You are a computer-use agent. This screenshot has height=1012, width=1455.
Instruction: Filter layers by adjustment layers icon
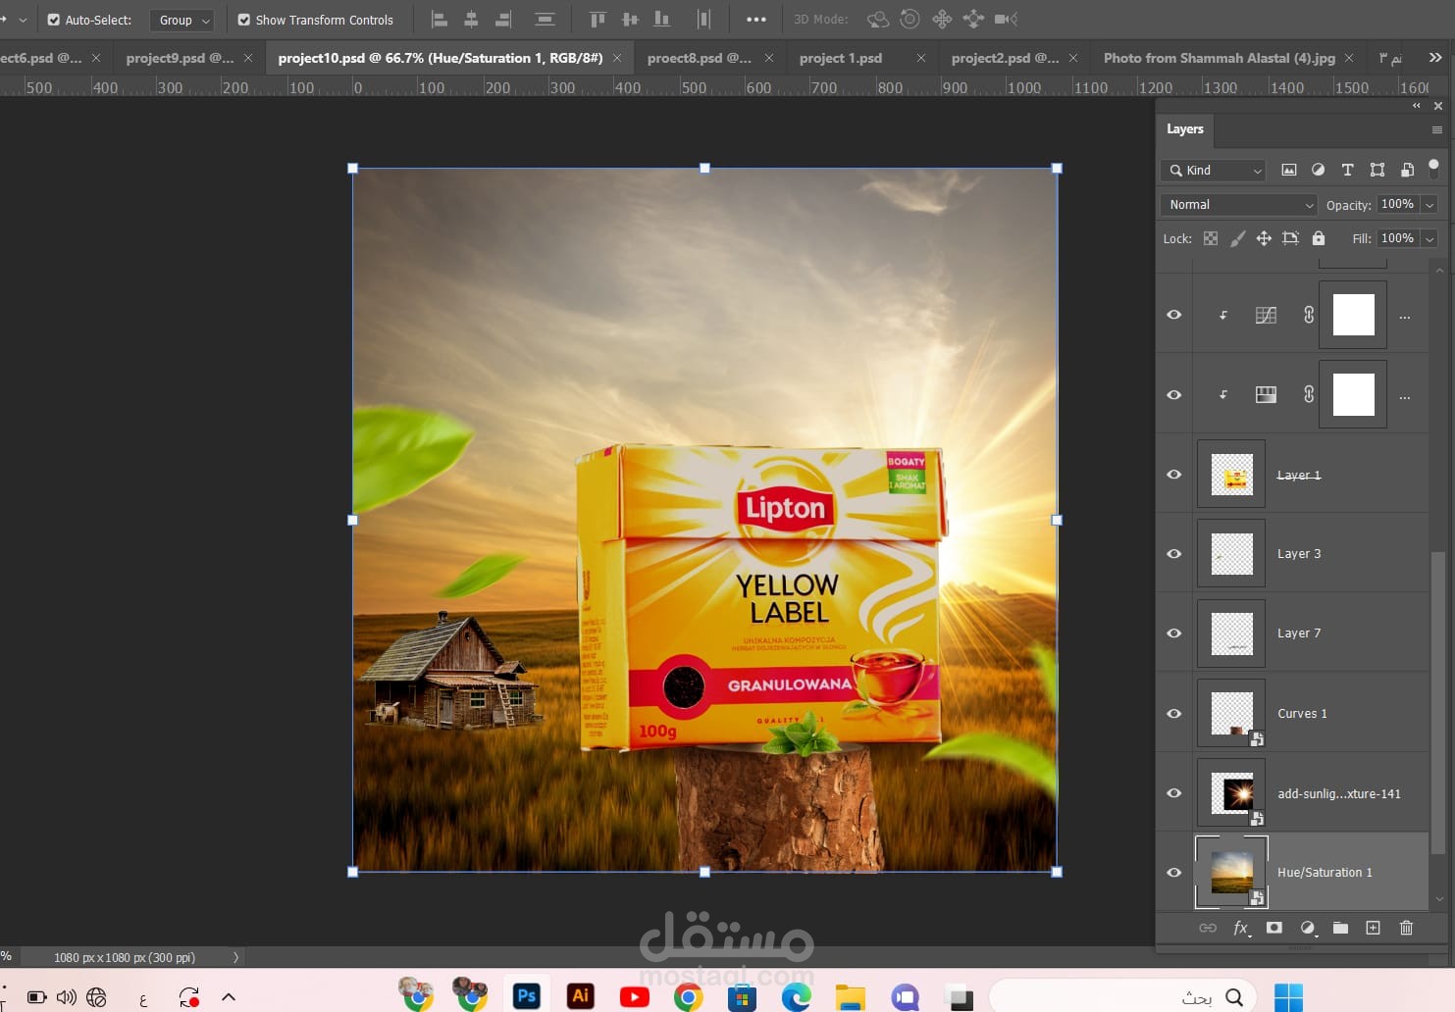click(x=1318, y=170)
